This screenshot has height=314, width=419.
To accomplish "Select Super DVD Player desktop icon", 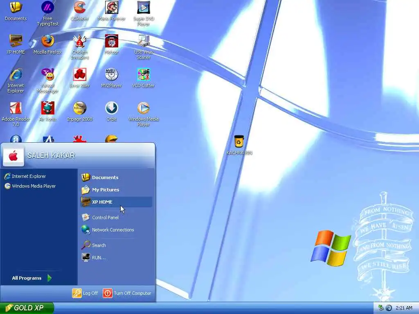I will point(144,13).
